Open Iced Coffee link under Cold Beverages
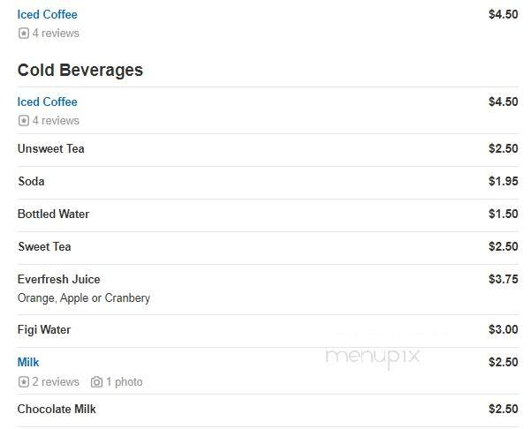 coord(47,102)
